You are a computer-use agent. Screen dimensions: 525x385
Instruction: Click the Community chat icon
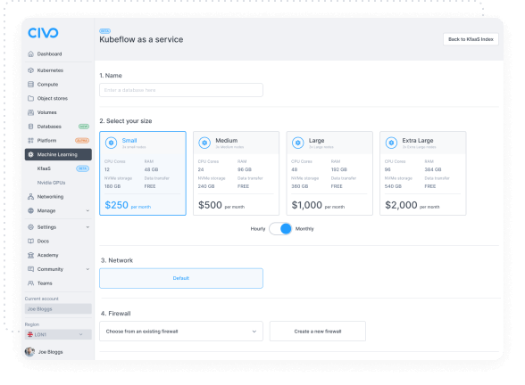30,269
